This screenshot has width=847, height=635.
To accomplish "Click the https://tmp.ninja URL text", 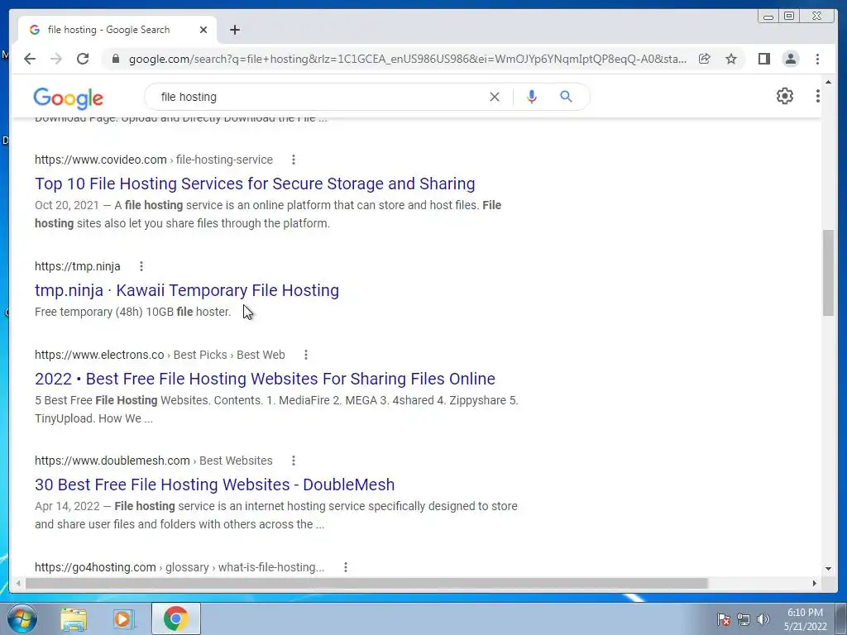I will [x=77, y=266].
